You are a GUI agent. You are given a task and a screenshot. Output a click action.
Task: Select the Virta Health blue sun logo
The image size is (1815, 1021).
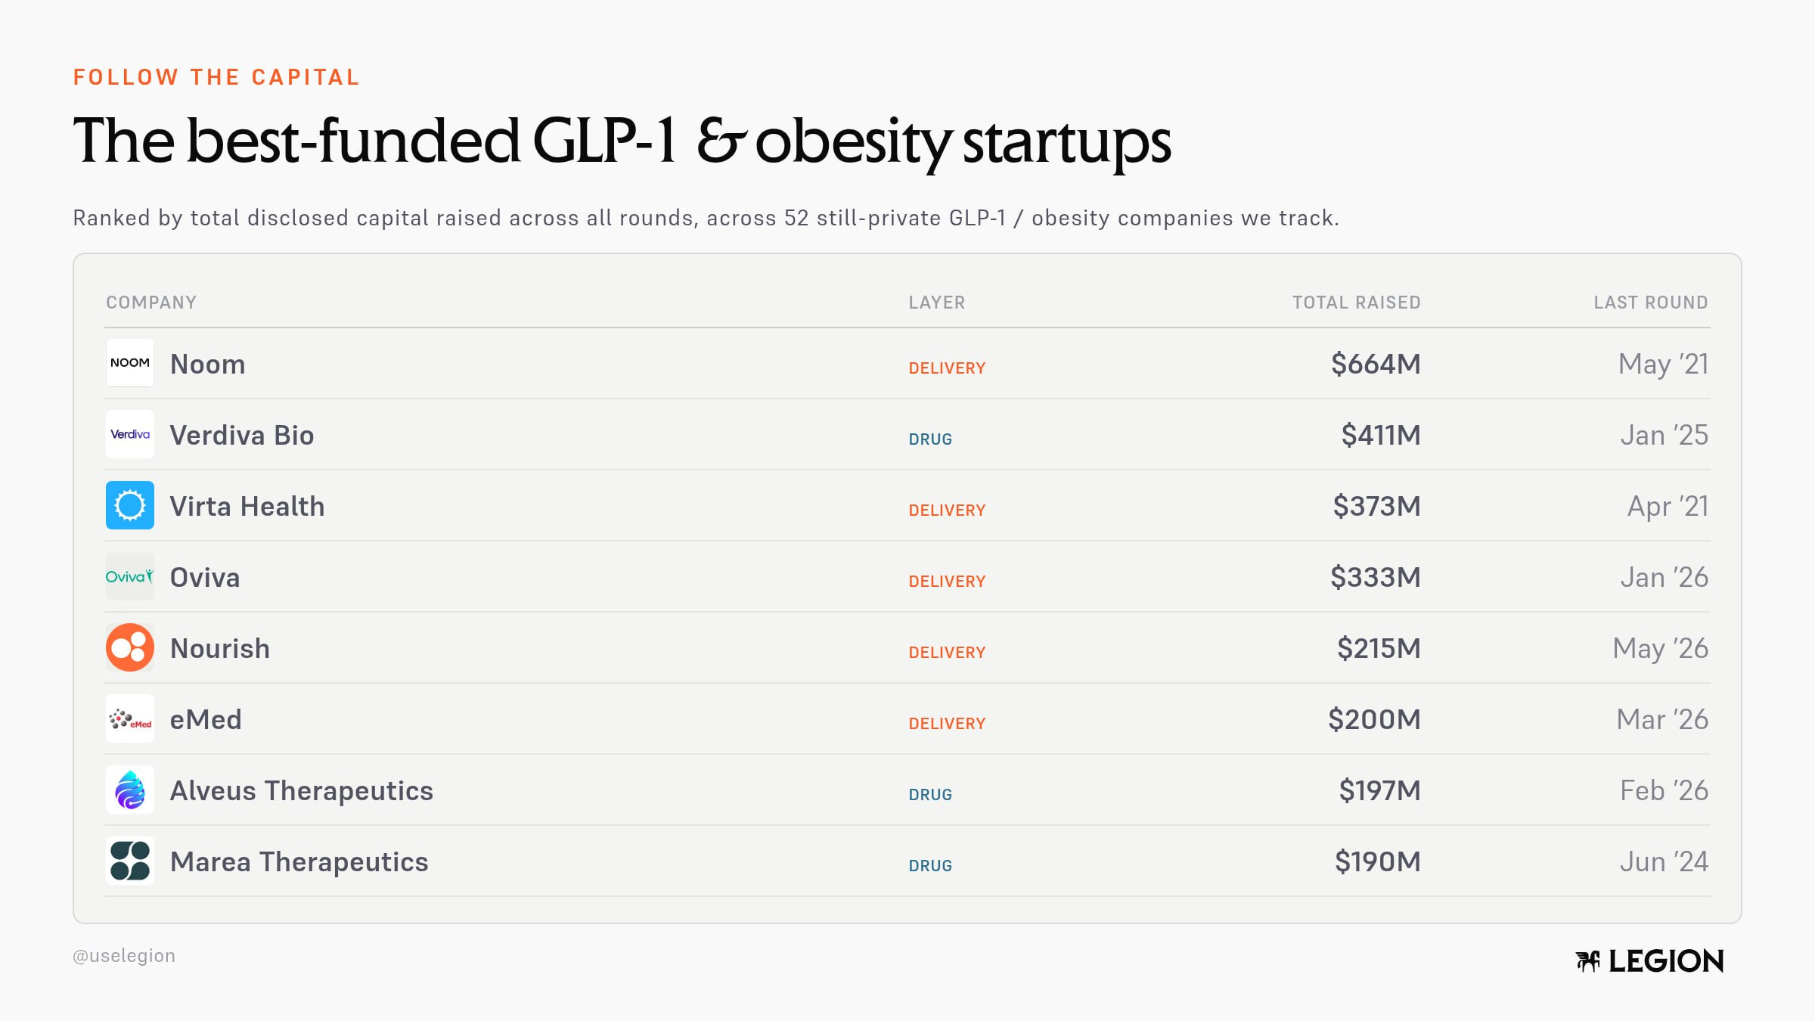tap(130, 505)
